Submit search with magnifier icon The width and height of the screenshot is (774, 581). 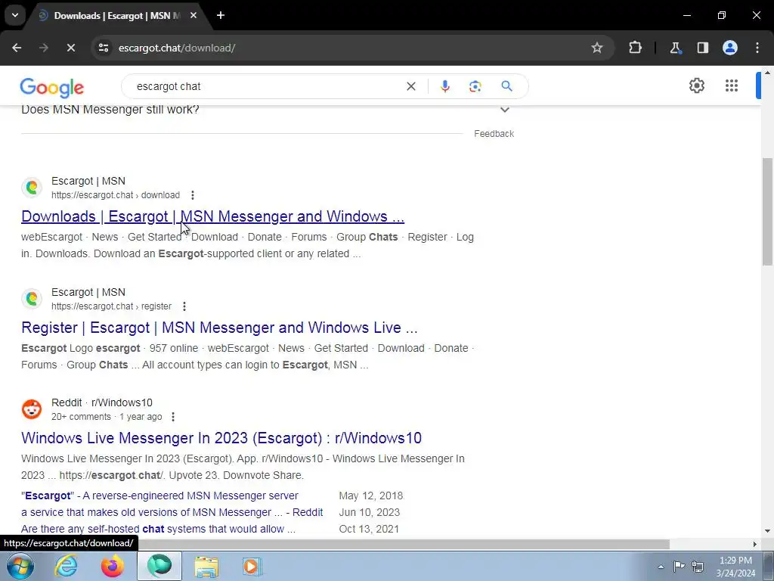(506, 86)
